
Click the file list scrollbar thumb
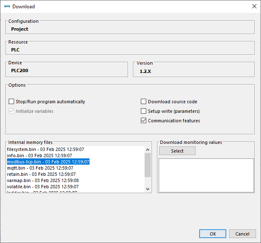148,164
